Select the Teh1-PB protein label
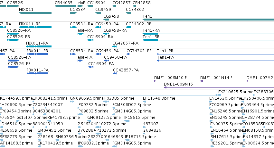Viewport: 274px width, 148px height. 165,51
